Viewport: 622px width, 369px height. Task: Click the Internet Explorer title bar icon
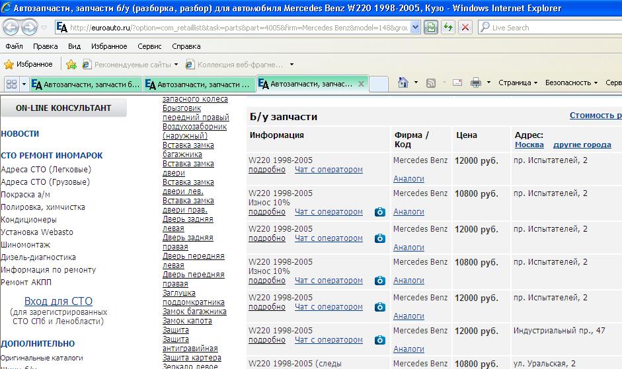(x=6, y=7)
